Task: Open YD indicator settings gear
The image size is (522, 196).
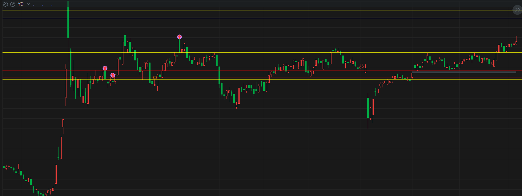Action: click(x=5, y=4)
